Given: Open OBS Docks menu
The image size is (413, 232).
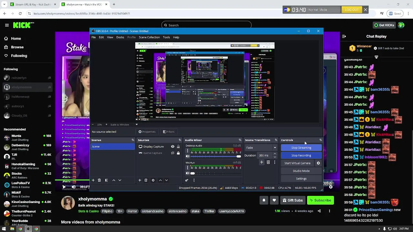Looking at the screenshot, I should click(120, 37).
